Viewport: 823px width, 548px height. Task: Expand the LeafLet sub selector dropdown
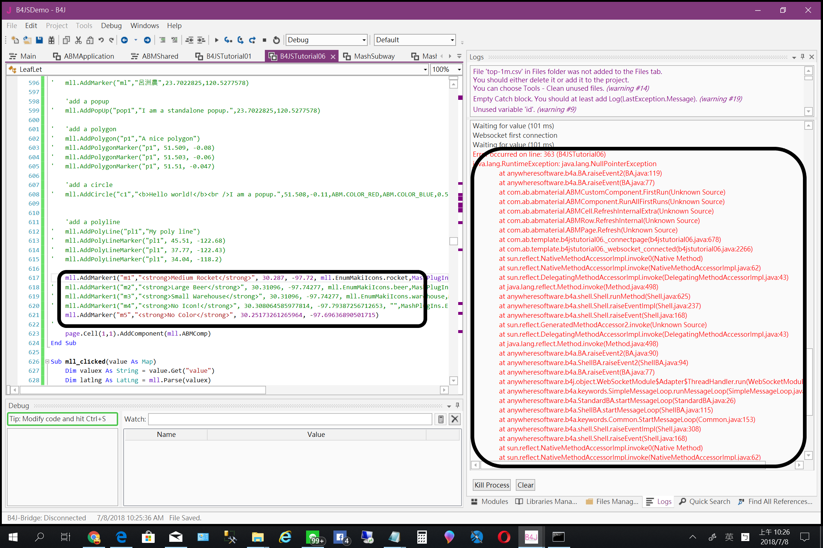[x=425, y=70]
